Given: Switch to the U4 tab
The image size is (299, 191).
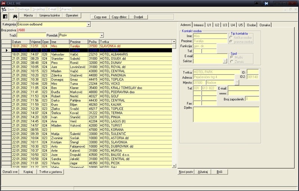Looking at the screenshot, I should pos(232,25).
